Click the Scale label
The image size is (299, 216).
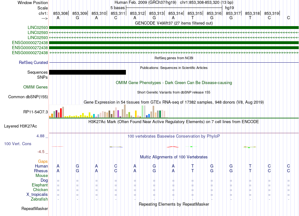pos(42,8)
